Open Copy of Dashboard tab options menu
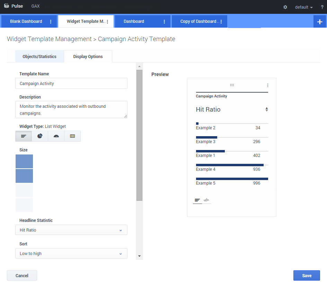327x291 pixels. (221, 22)
